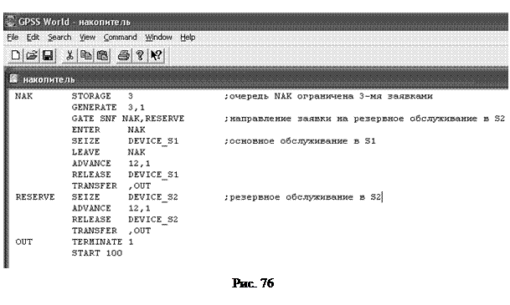Image resolution: width=510 pixels, height=305 pixels.
Task: Click the New file toolbar icon
Action: 15,55
